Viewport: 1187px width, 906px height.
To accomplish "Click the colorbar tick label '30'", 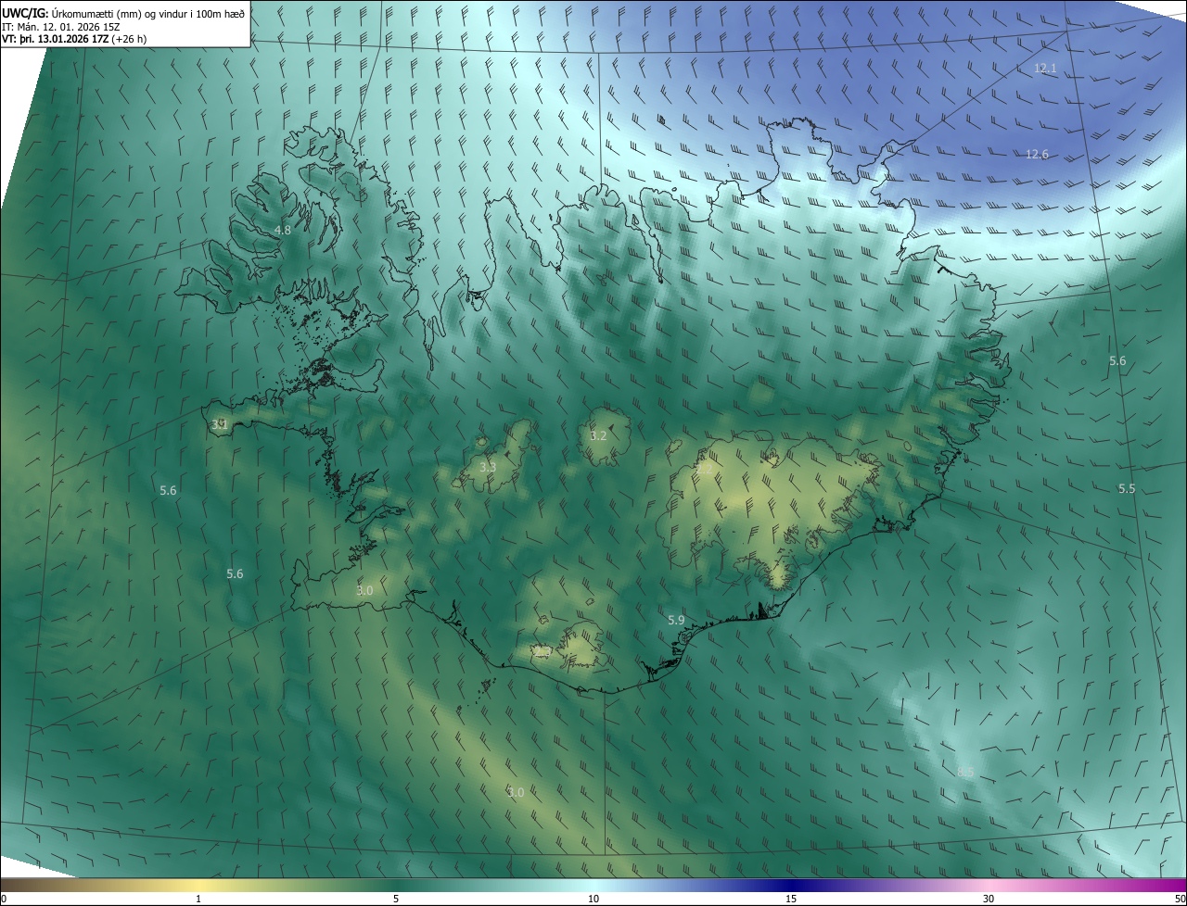I will 989,899.
